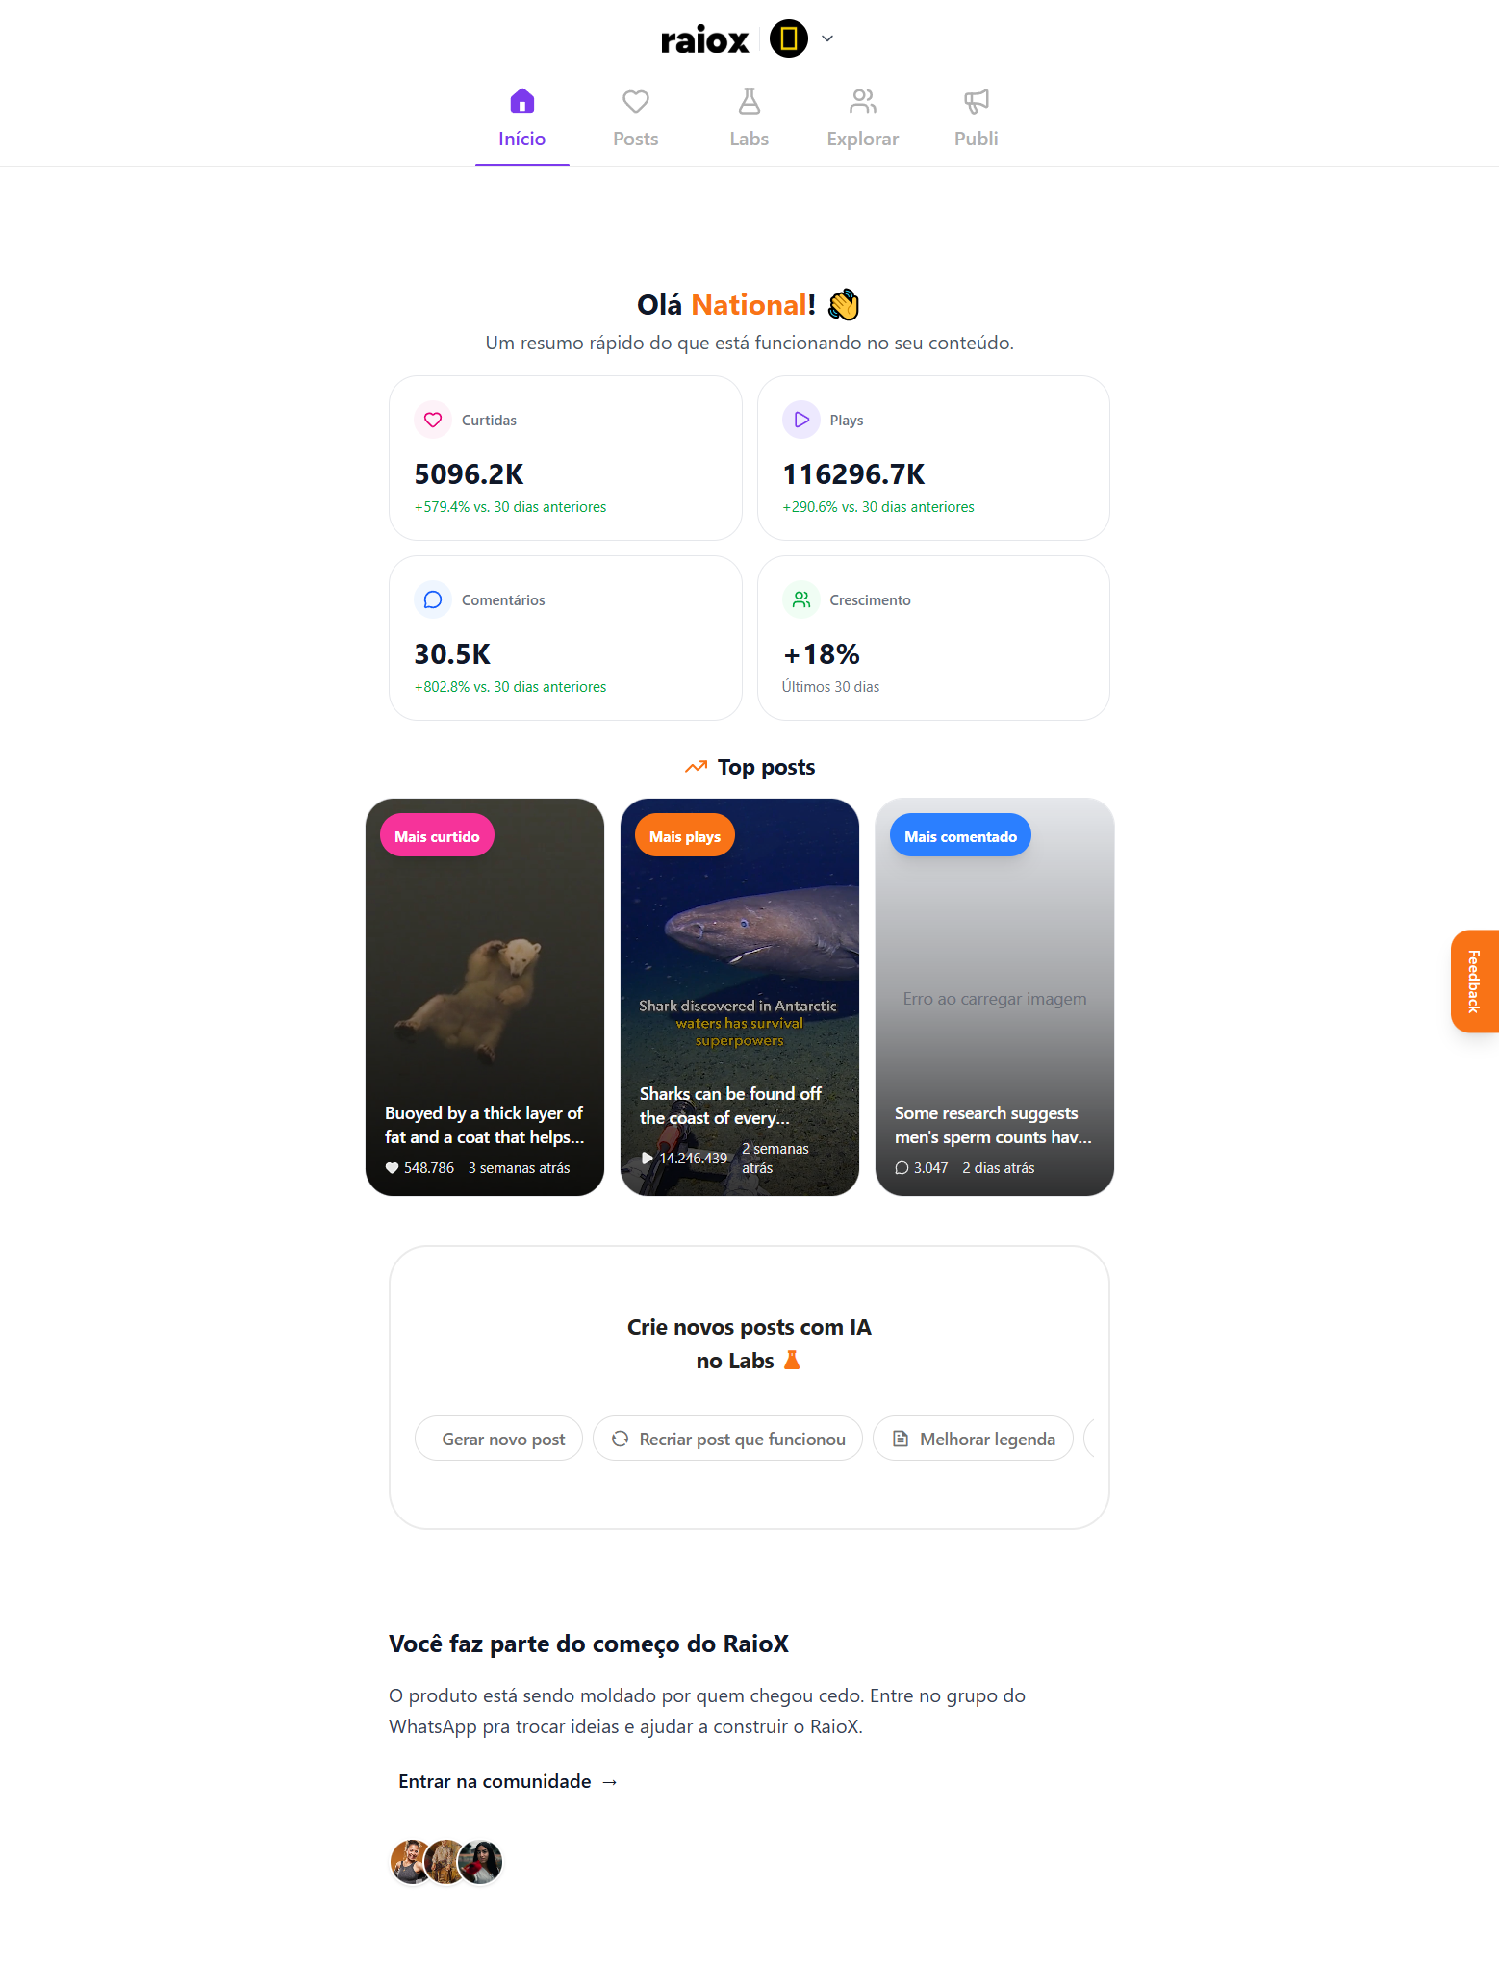Click the Plays triangle icon

coord(800,420)
